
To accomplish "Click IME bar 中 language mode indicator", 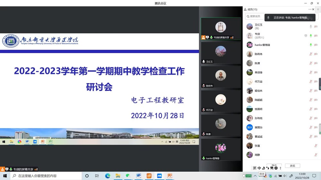I will click(259, 168).
